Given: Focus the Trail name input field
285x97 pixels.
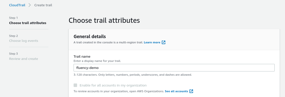Looking at the screenshot, I should coord(174,68).
